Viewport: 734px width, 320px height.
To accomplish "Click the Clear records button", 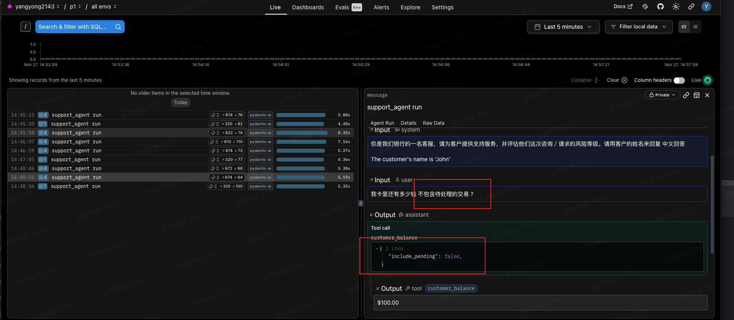I will coord(617,80).
